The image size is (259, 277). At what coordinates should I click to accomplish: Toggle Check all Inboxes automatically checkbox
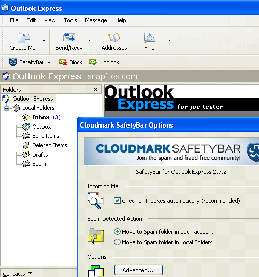tap(117, 201)
